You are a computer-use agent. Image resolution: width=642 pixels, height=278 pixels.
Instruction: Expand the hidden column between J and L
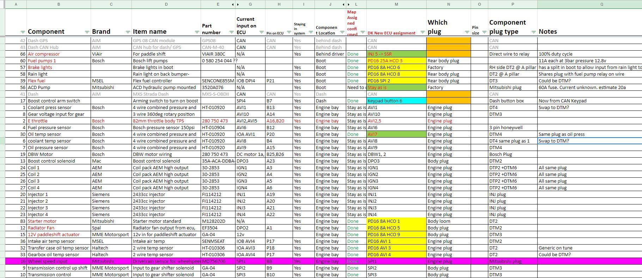(x=346, y=5)
